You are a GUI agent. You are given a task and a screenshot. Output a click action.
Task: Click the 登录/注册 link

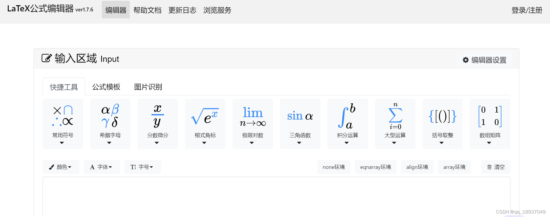point(527,10)
